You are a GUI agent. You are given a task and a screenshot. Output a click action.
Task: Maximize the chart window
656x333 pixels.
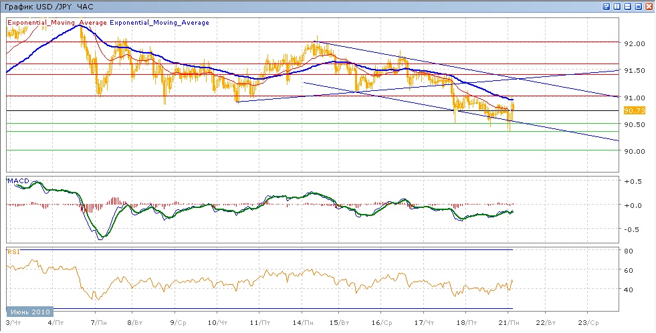[x=639, y=6]
